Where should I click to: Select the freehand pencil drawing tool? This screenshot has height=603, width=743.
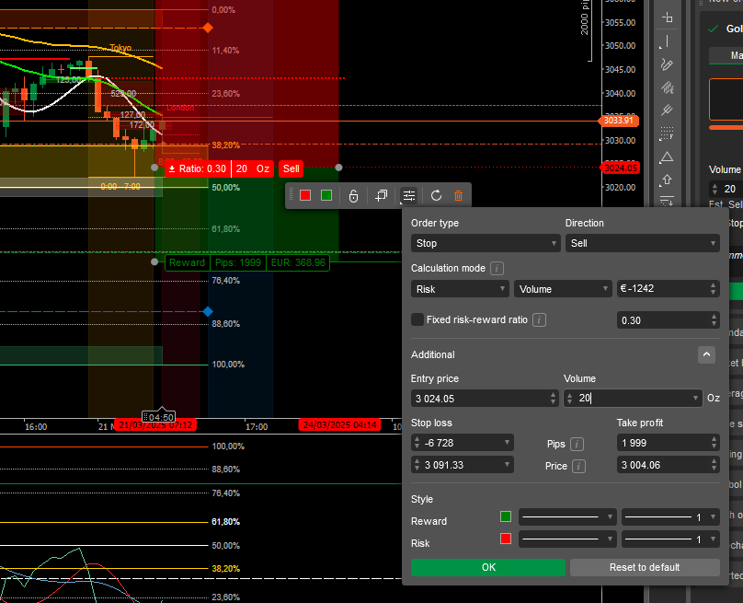point(668,64)
